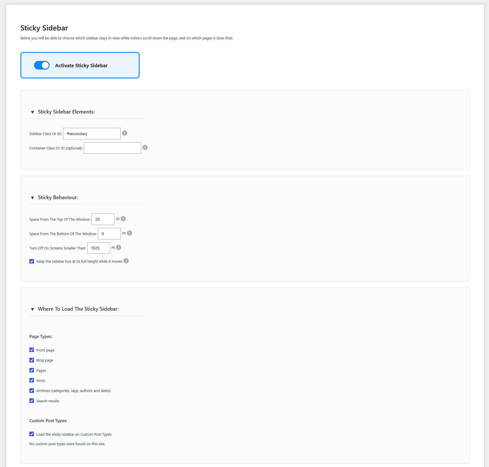Uncheck Load sticky sidebar on Custom Post Types

point(32,434)
